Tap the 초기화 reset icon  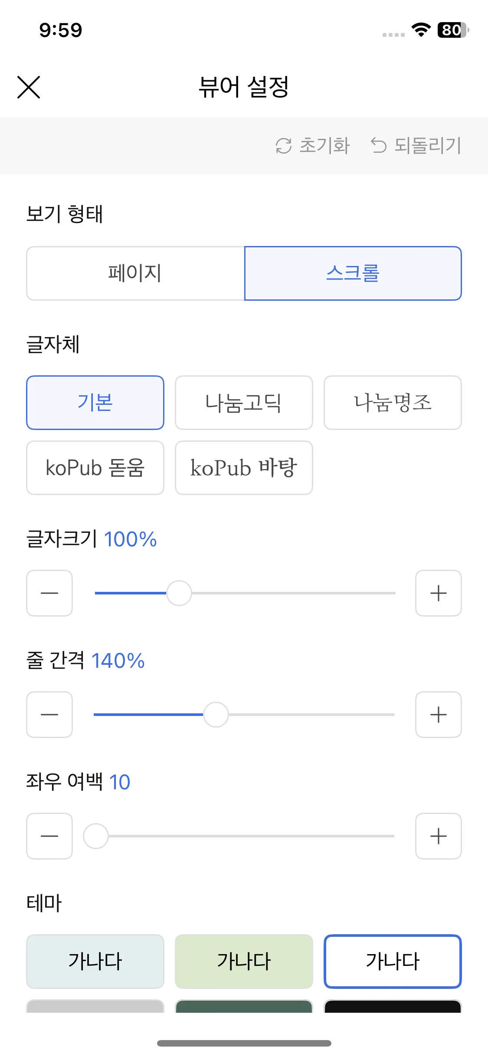pos(284,146)
